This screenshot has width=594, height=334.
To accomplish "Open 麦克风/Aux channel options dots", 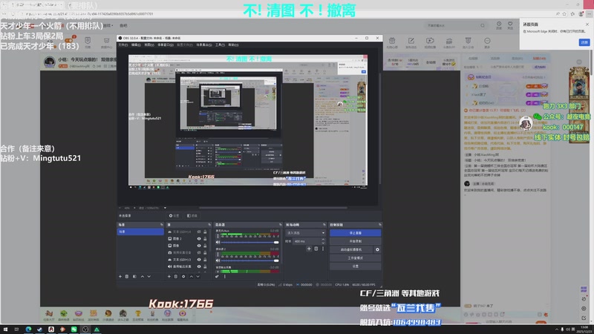I will point(218,236).
